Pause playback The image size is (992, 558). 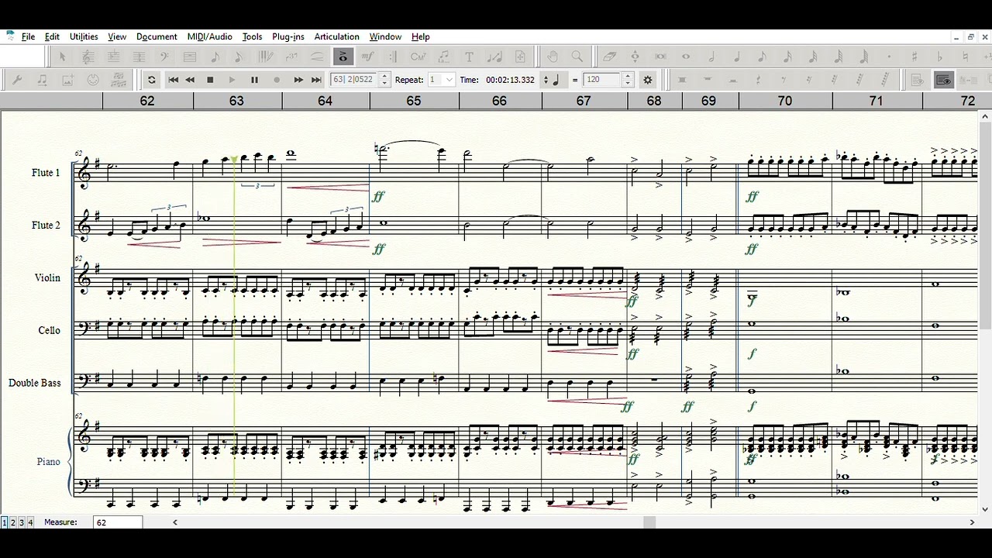point(254,80)
